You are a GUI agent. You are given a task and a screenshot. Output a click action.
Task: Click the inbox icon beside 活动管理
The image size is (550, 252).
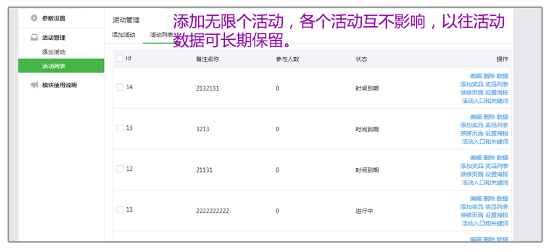[34, 38]
